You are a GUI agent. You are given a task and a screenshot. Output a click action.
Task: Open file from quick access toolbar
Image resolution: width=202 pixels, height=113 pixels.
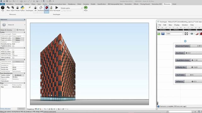click(x=4, y=1)
